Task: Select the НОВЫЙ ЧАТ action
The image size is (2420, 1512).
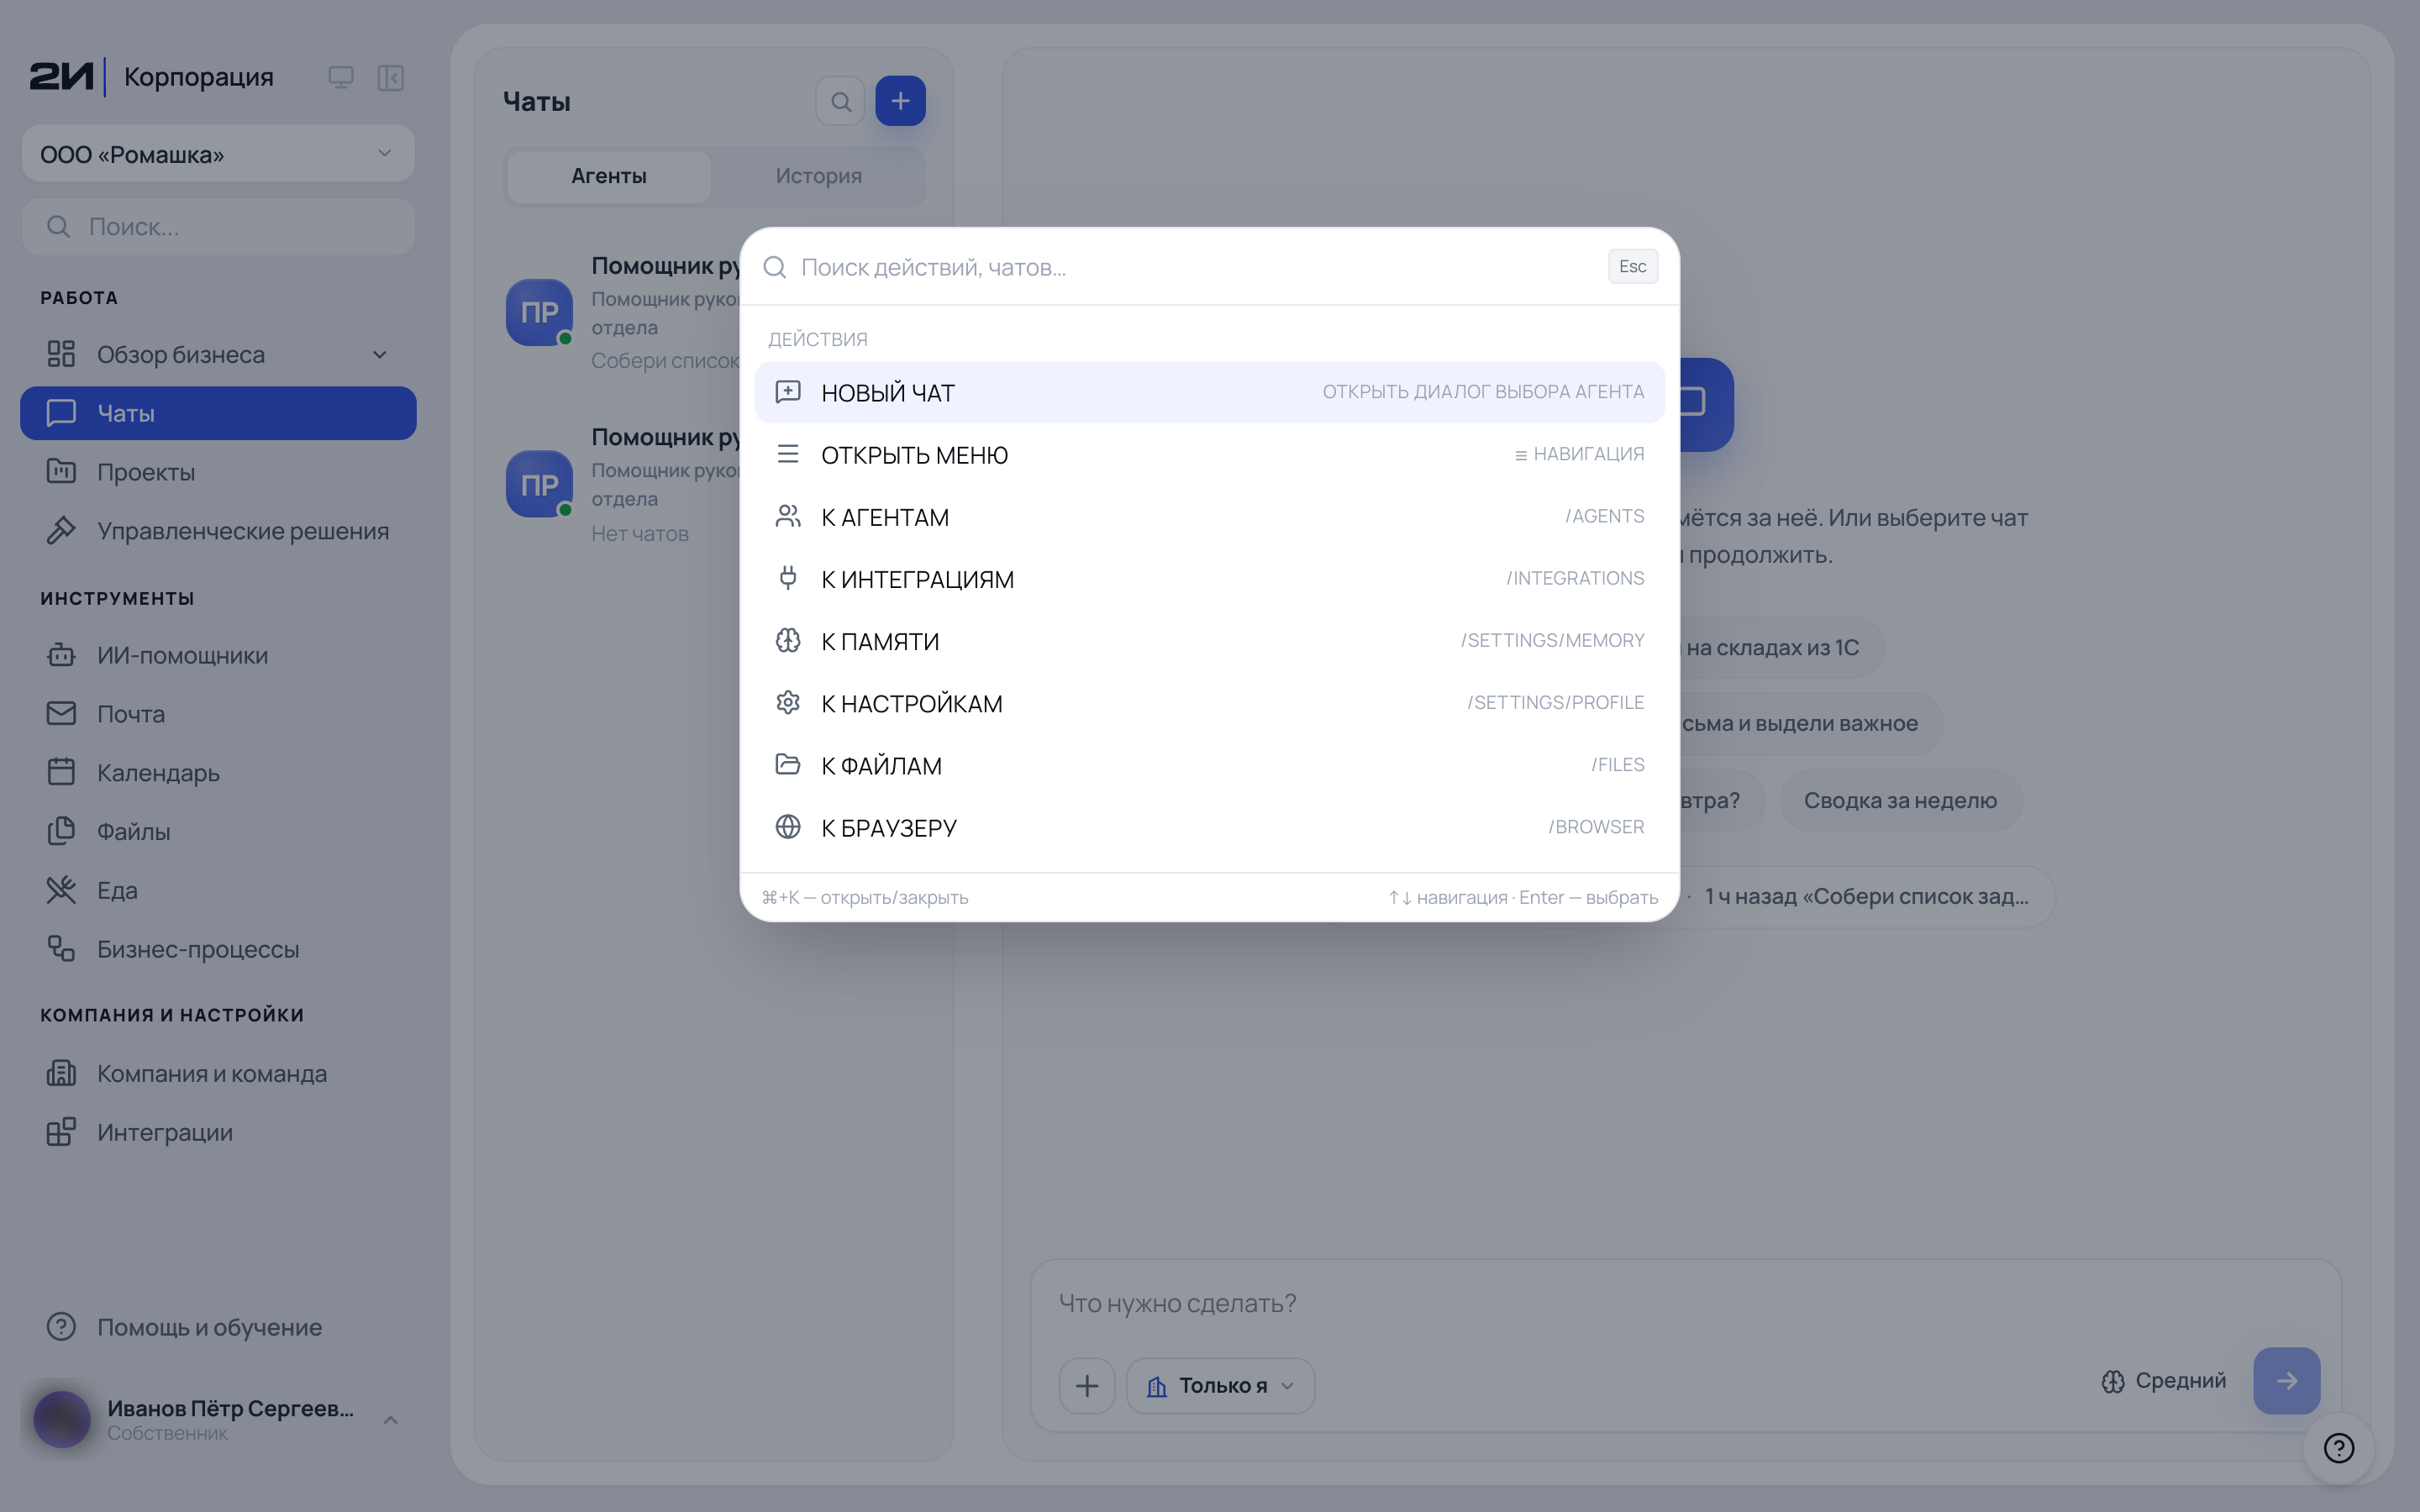Action: tap(1209, 392)
